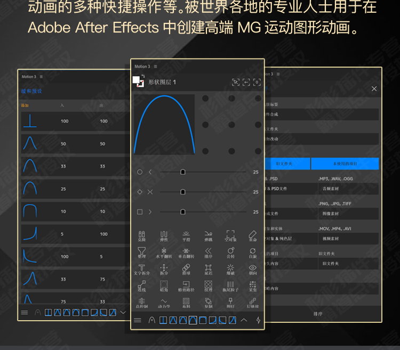Viewport: 400px width, 350px height.
Task: Open hamburger menu in center panel footer
Action: 138,320
